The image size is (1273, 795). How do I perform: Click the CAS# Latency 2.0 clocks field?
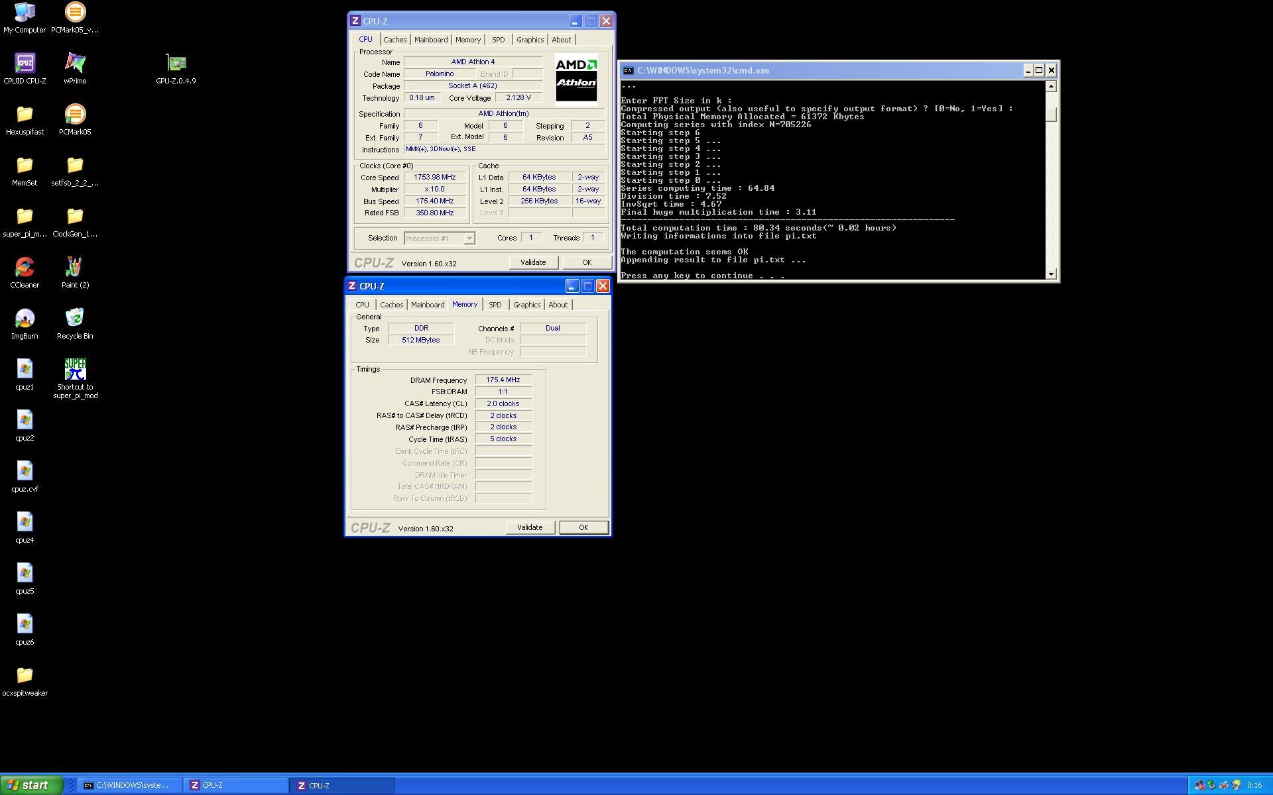pyautogui.click(x=503, y=403)
